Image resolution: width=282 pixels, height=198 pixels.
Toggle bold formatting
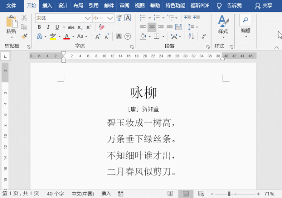(39, 27)
